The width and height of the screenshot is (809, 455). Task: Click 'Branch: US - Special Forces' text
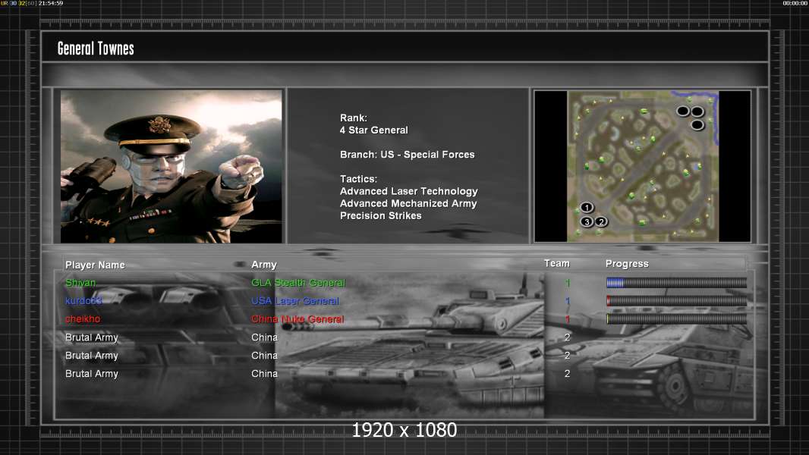pyautogui.click(x=407, y=155)
